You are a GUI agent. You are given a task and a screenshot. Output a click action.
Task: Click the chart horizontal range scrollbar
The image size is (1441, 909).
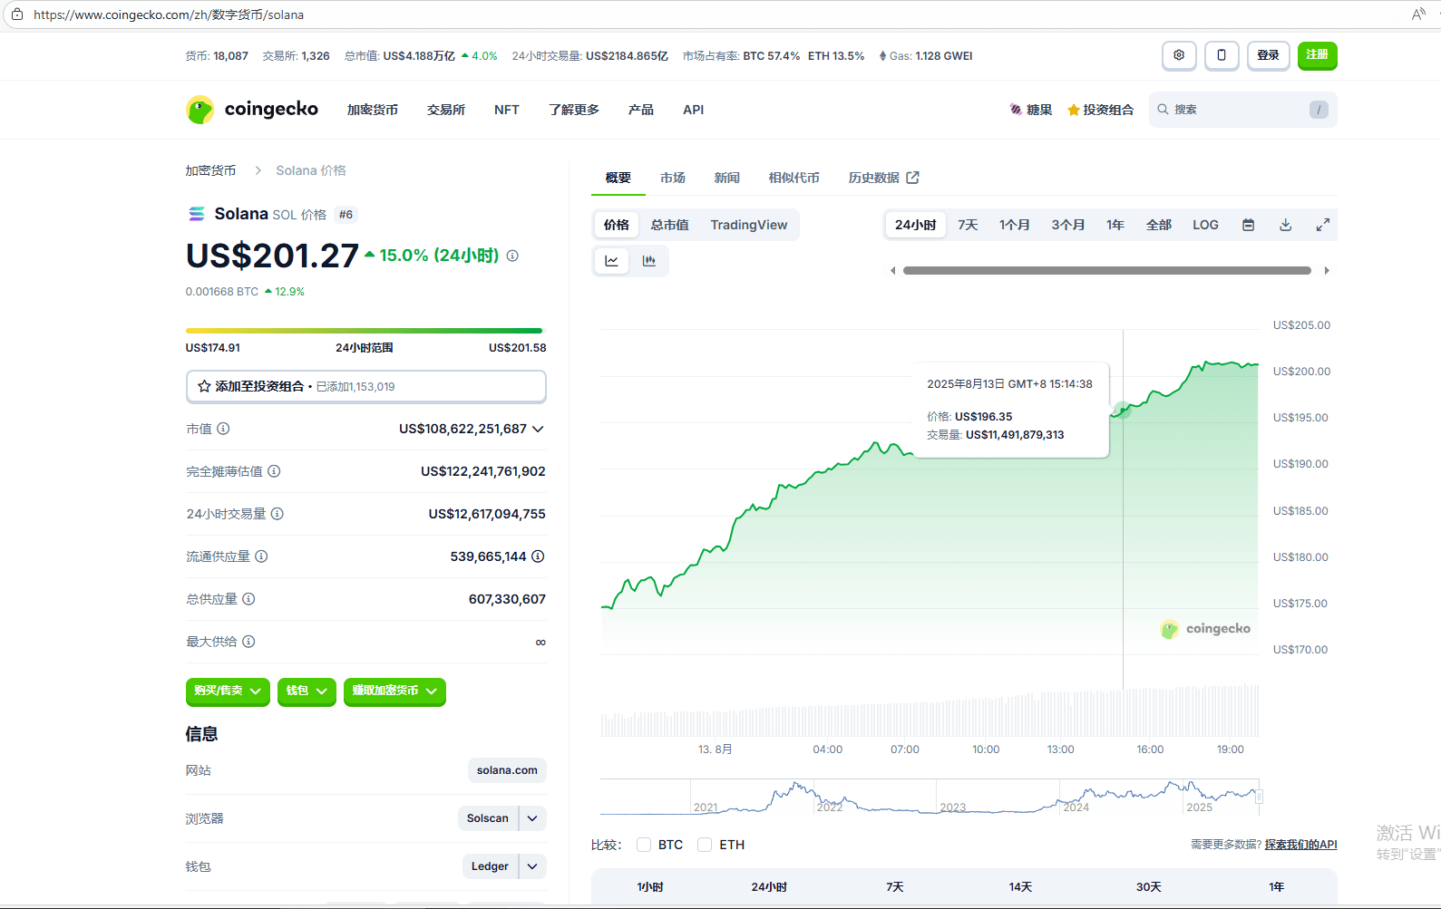click(x=1107, y=271)
